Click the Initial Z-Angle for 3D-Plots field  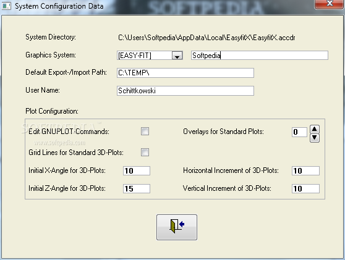click(x=137, y=188)
